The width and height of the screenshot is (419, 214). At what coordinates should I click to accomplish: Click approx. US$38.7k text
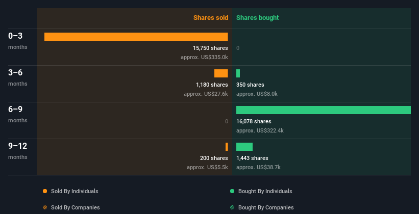[258, 167]
